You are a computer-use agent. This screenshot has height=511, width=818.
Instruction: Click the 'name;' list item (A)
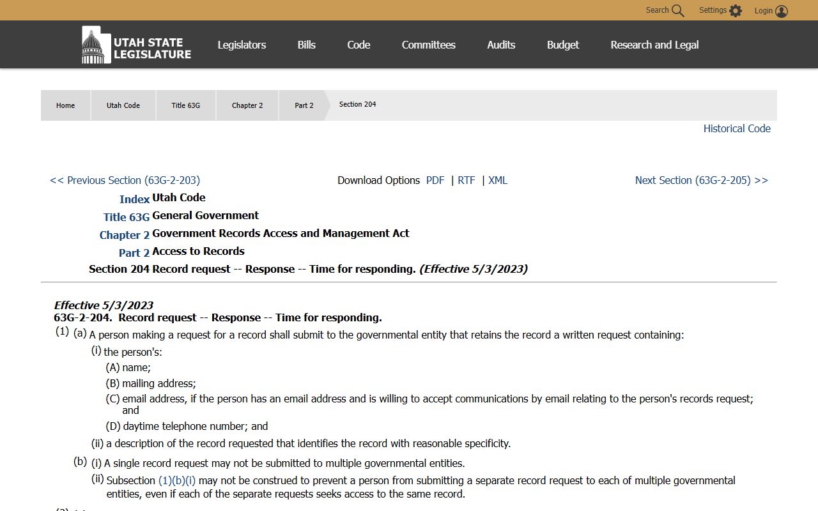point(136,367)
